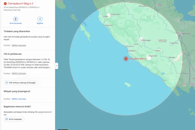Click the Sumatera Selatan province label
Screen dimensions: 195x130
pyautogui.click(x=162, y=41)
